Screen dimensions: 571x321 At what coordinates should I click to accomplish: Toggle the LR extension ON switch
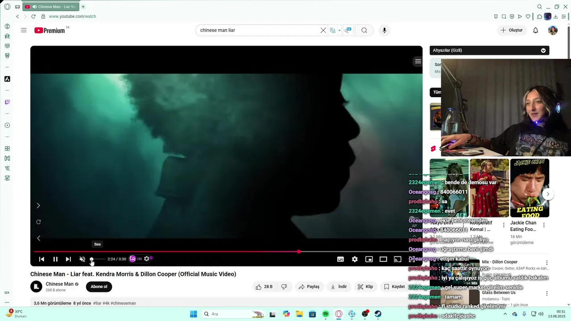tap(135, 259)
